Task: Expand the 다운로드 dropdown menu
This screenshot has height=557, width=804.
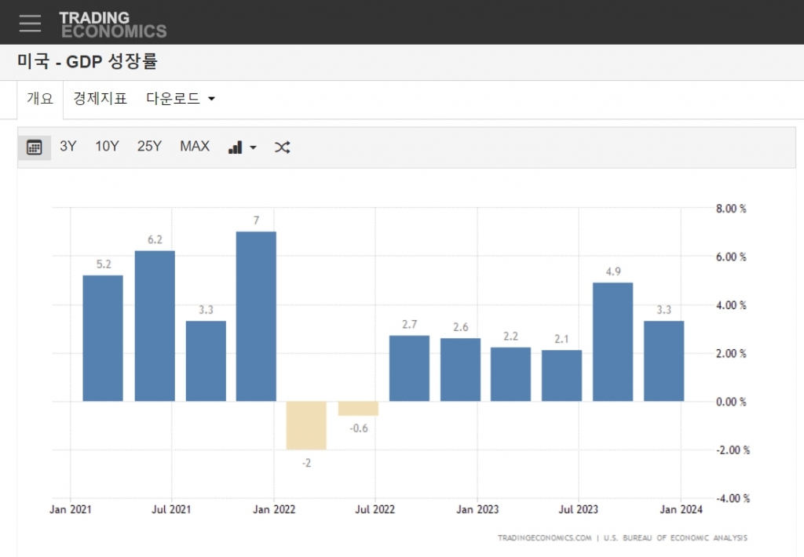Action: coord(181,99)
